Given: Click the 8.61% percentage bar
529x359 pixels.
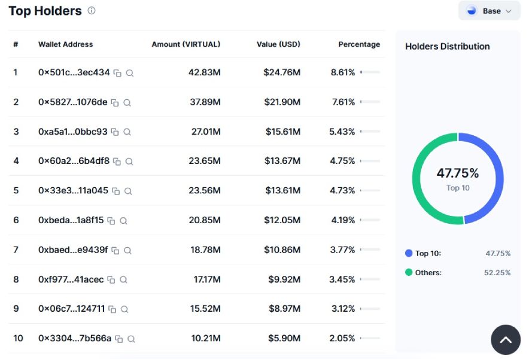Looking at the screenshot, I should pyautogui.click(x=370, y=72).
